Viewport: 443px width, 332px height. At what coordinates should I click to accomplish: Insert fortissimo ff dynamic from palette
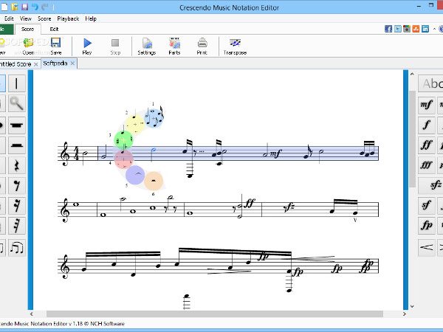pos(427,145)
